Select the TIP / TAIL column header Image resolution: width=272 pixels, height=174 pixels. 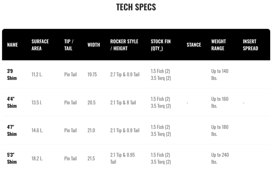point(69,45)
